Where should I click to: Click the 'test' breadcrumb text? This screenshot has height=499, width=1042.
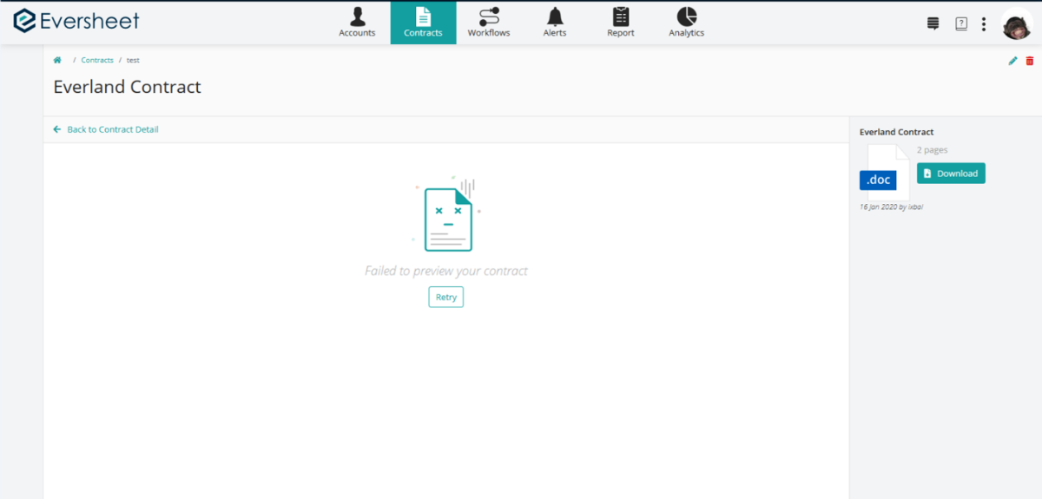(133, 60)
